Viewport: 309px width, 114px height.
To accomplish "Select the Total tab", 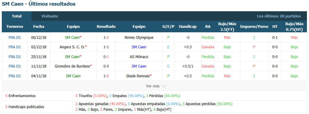I will pos(17,16).
